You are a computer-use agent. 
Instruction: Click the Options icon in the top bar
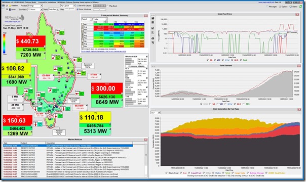[280, 7]
